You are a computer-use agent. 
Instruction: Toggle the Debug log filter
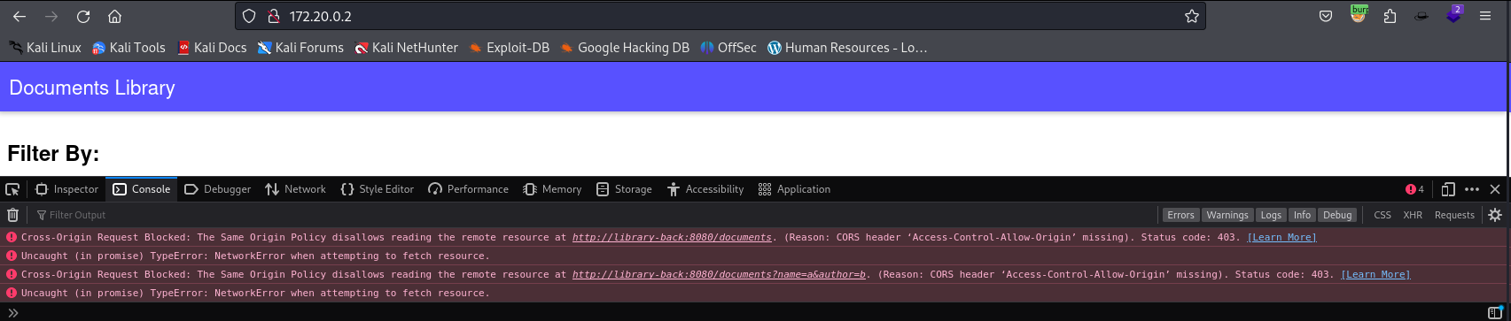coord(1337,215)
